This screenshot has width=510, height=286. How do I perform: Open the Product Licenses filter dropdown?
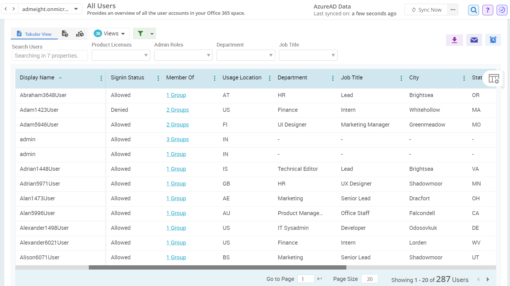click(121, 55)
